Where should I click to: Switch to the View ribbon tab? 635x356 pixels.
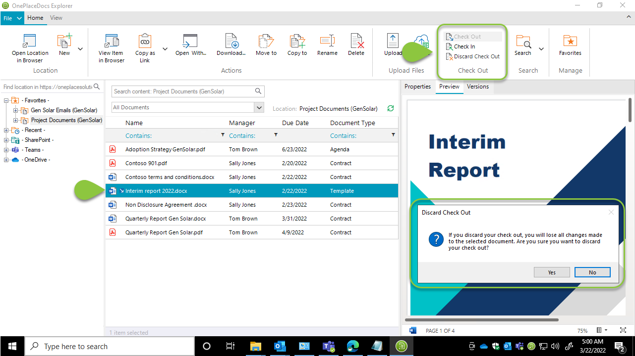pyautogui.click(x=56, y=18)
